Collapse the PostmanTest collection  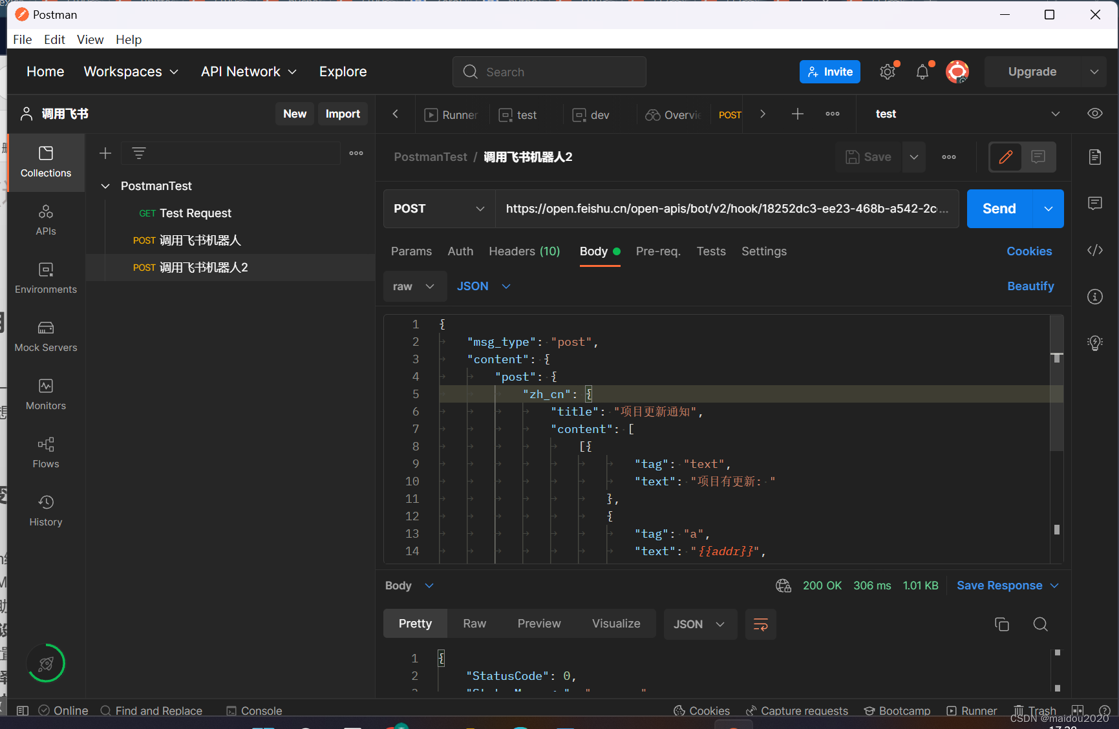(105, 186)
